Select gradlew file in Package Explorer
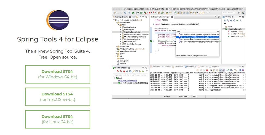This screenshot has width=265, height=135. click(x=121, y=63)
